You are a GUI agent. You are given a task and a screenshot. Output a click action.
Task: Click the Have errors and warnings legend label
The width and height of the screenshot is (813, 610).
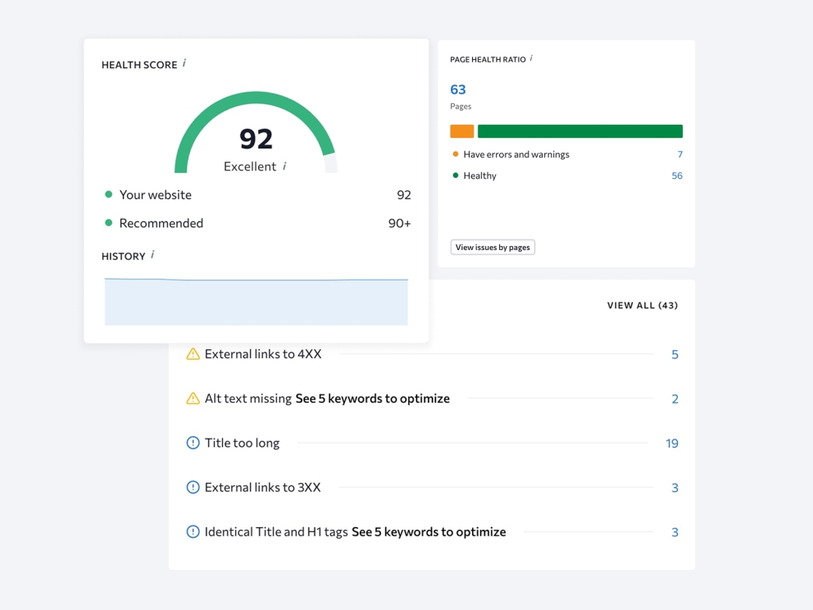point(516,154)
